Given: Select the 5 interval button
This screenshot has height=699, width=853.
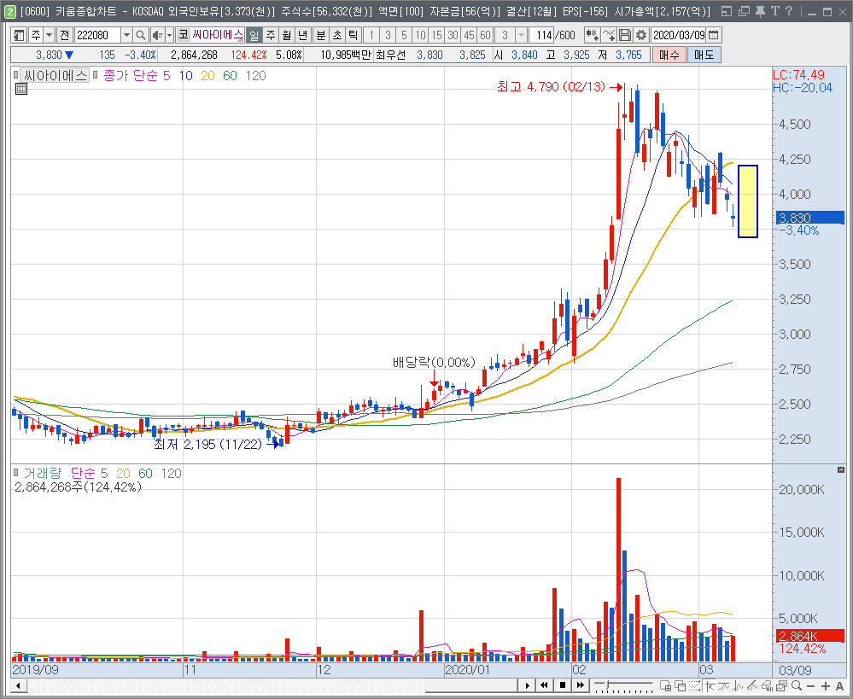Looking at the screenshot, I should pyautogui.click(x=404, y=35).
